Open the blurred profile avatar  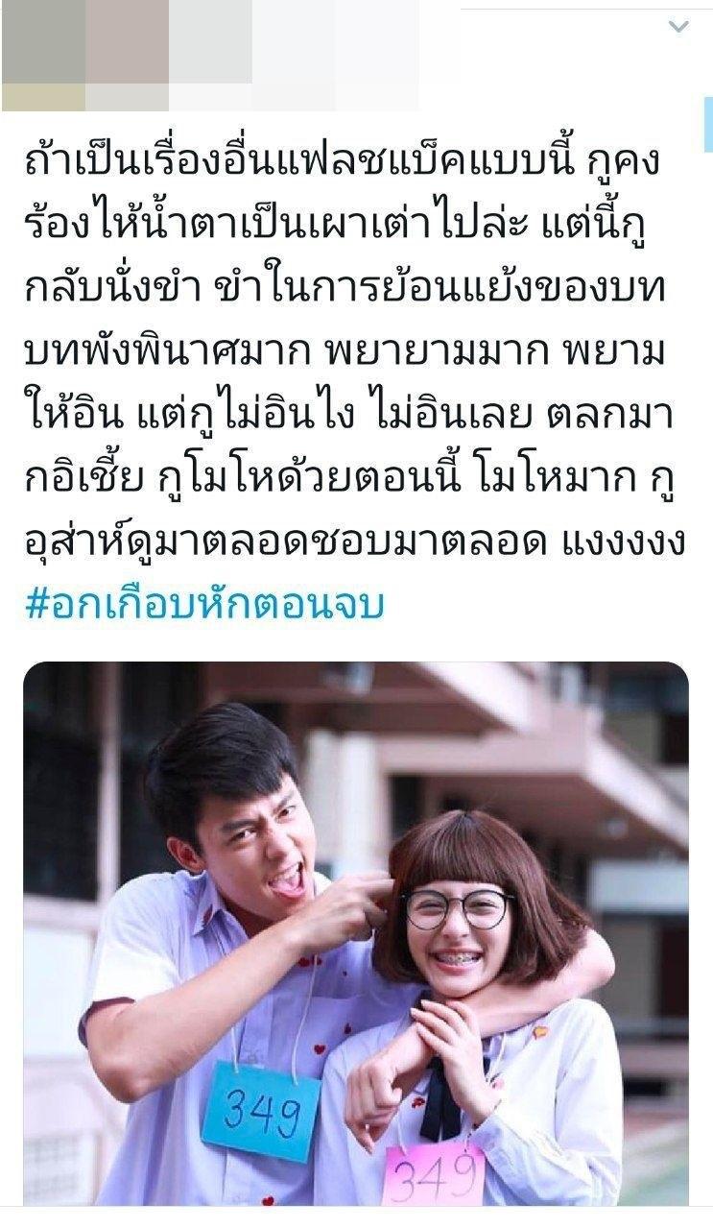[x=43, y=56]
